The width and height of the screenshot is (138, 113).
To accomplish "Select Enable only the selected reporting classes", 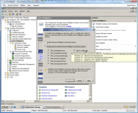I will coord(45,46).
